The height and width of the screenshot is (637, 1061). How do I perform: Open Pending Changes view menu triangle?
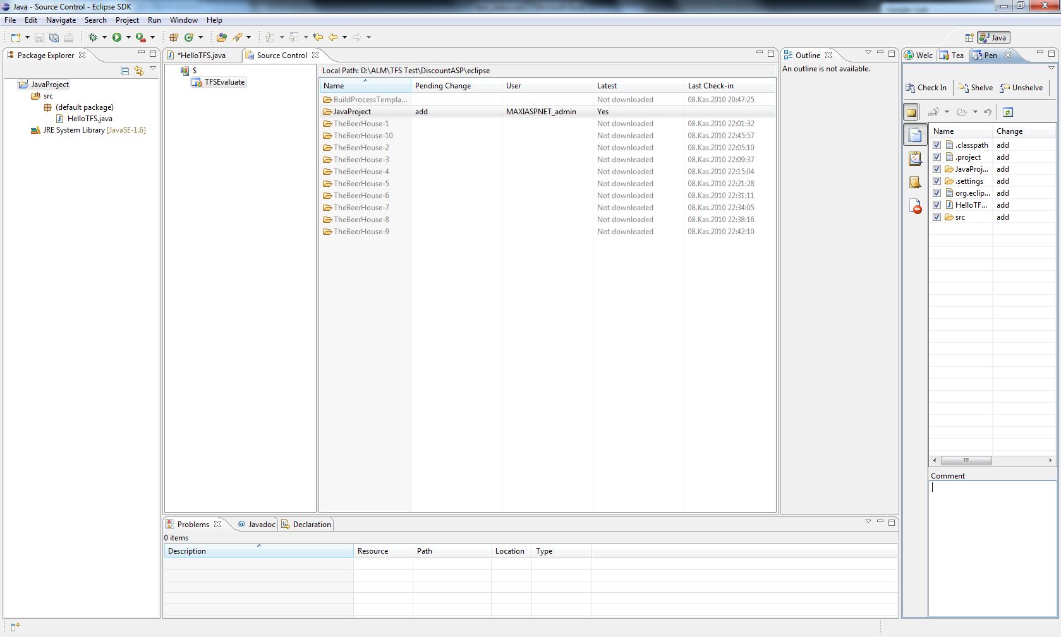(1052, 68)
